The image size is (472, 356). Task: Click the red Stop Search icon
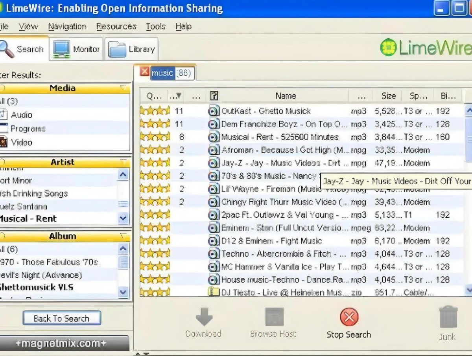point(349,317)
